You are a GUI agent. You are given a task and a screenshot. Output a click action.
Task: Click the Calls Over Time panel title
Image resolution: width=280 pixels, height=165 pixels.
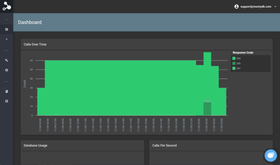pos(35,45)
